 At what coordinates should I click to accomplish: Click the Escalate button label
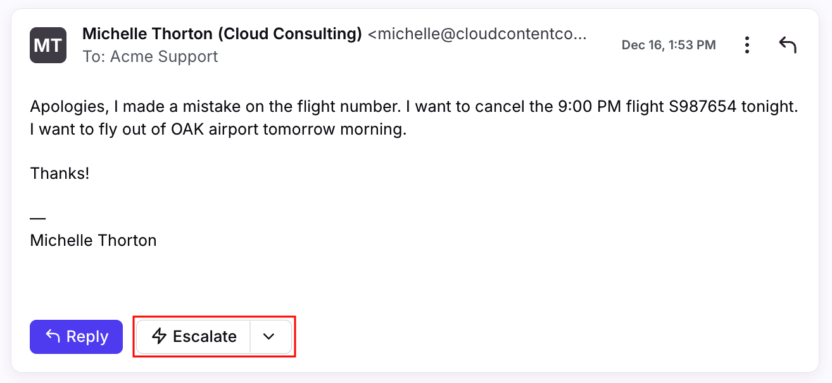[205, 336]
